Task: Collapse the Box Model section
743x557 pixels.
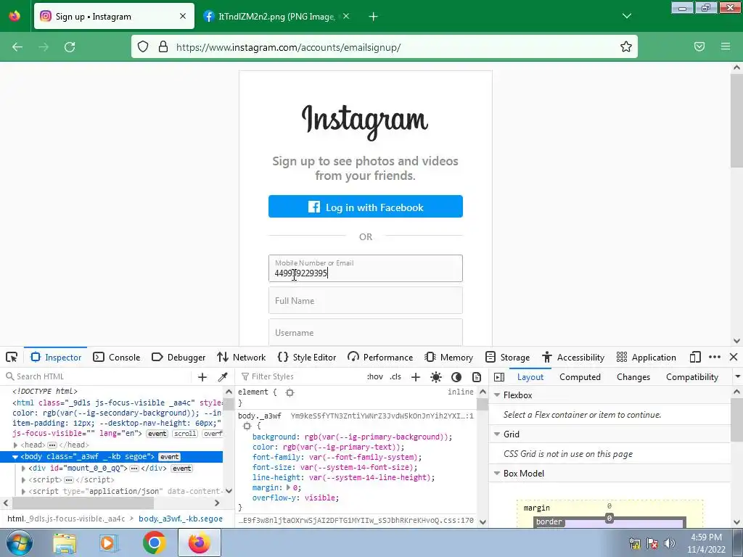Action: coord(497,474)
